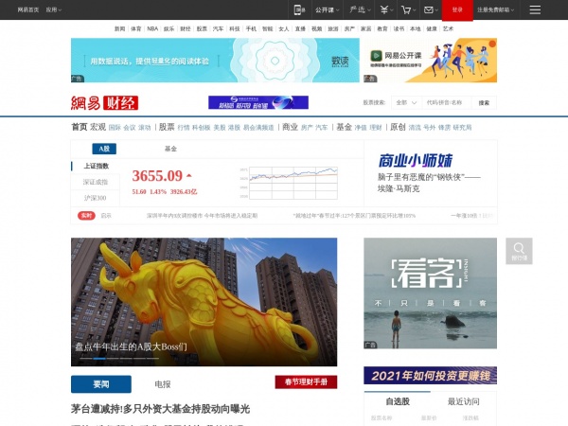The image size is (568, 426).
Task: Click 首页 in the finance nav
Action: coord(80,127)
